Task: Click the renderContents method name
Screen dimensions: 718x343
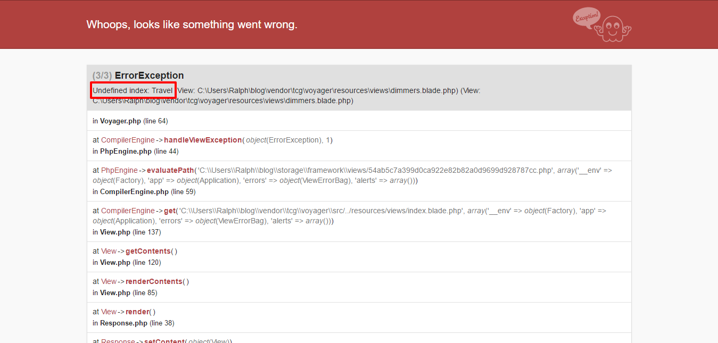Action: click(x=154, y=281)
